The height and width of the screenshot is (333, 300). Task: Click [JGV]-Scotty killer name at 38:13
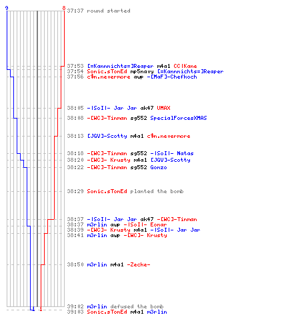coord(107,136)
